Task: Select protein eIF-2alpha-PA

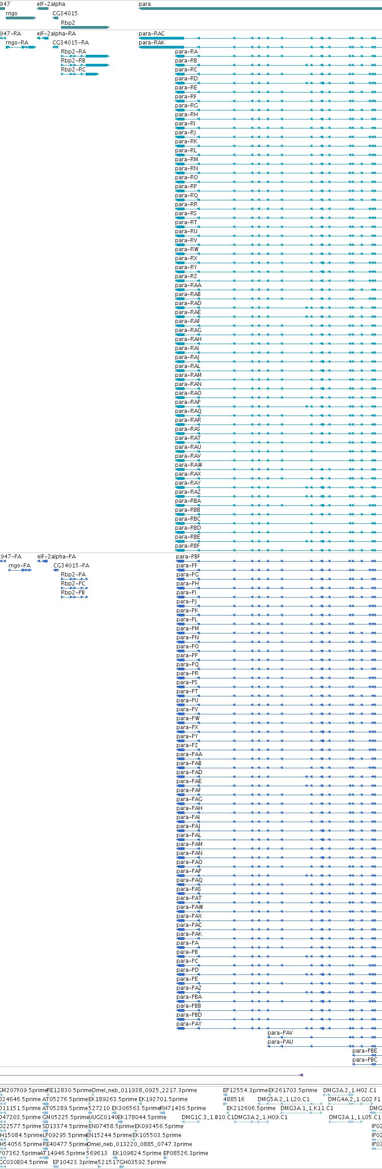Action: [57, 556]
